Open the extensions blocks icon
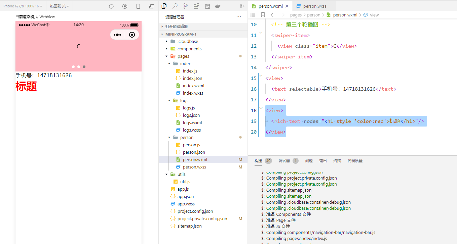Screen dimensions: 457x244 [196, 6]
